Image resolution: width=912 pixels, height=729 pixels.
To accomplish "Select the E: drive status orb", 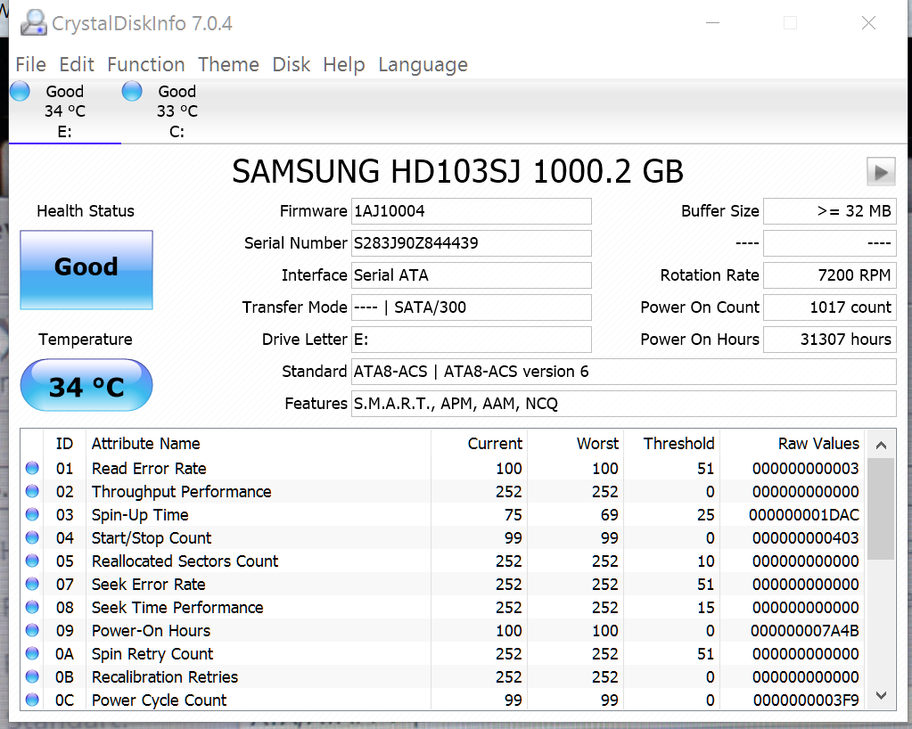I will click(20, 91).
